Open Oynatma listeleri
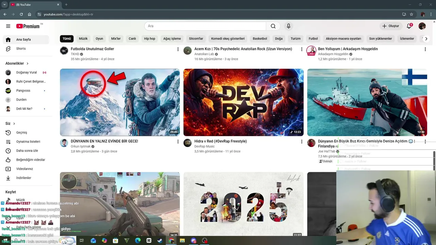Screen dimensions: 436x245 point(26,142)
